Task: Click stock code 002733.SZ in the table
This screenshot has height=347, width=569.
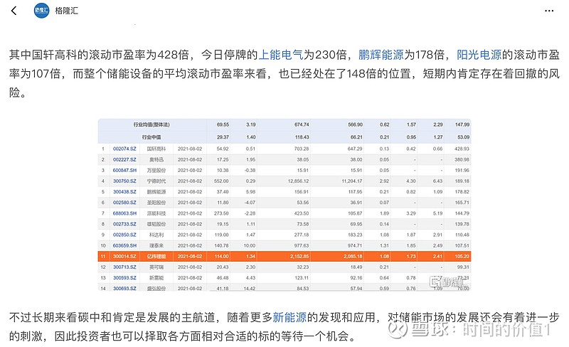Action: point(124,224)
